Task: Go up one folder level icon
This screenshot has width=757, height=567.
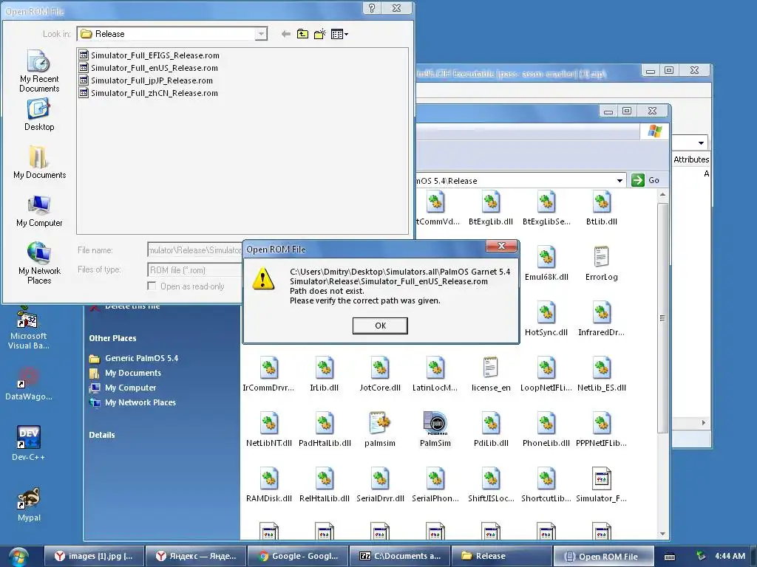Action: point(302,34)
